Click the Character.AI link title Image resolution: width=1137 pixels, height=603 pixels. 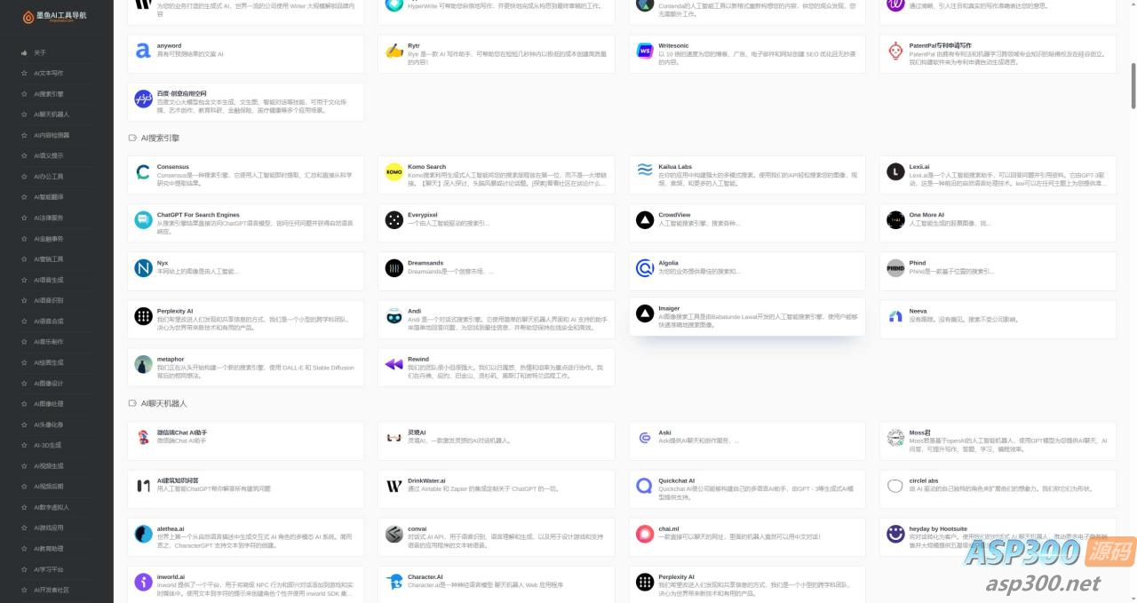point(425,577)
